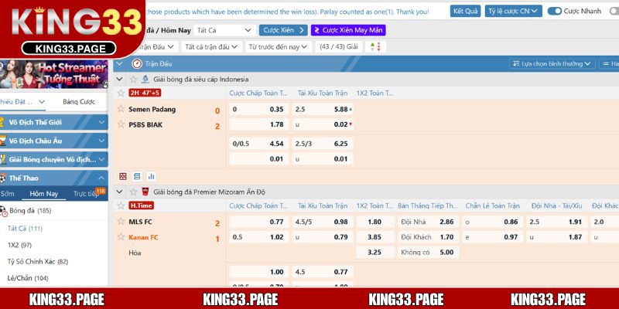Collapse the Trận Đấu header chevron
619x309 pixels.
tap(120, 63)
